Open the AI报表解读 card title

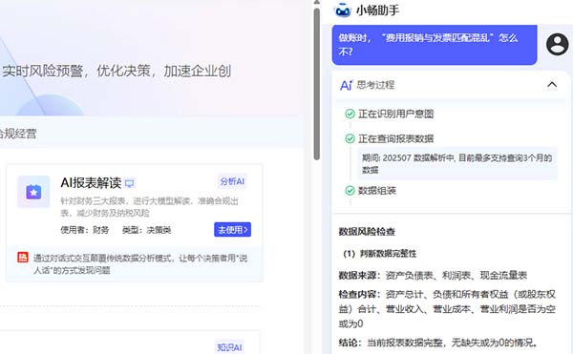point(91,183)
